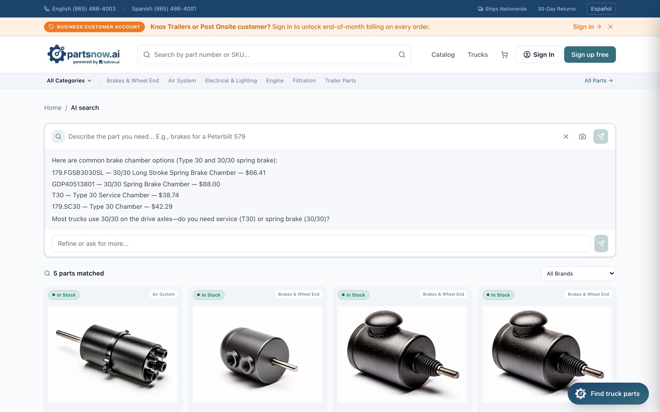Click the Find truck parts floating button
Image resolution: width=660 pixels, height=412 pixels.
[608, 394]
